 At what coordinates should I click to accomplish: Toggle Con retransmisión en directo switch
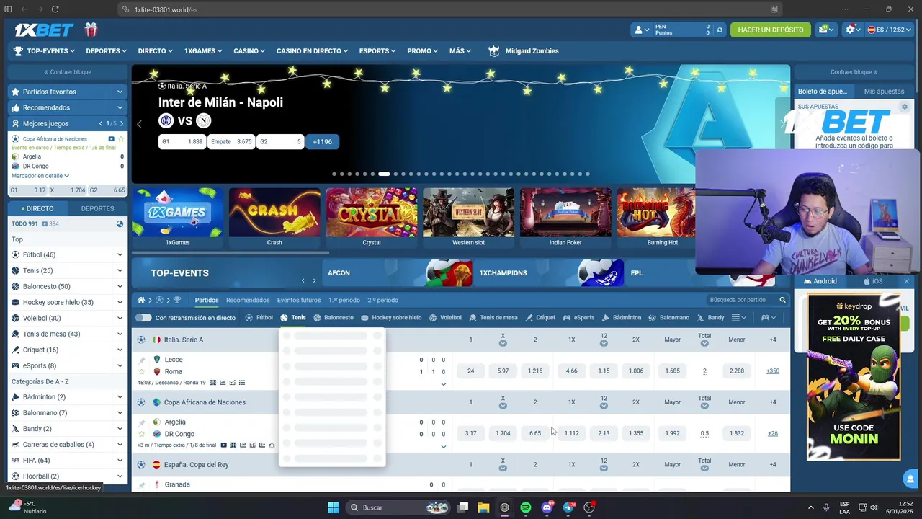pyautogui.click(x=143, y=318)
